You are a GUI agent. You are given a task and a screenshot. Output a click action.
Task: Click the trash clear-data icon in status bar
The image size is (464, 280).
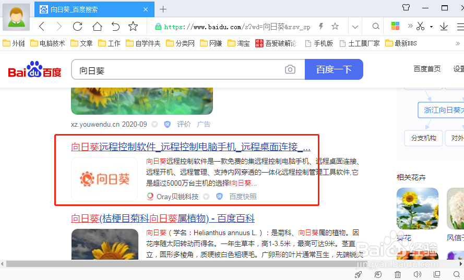(398, 274)
